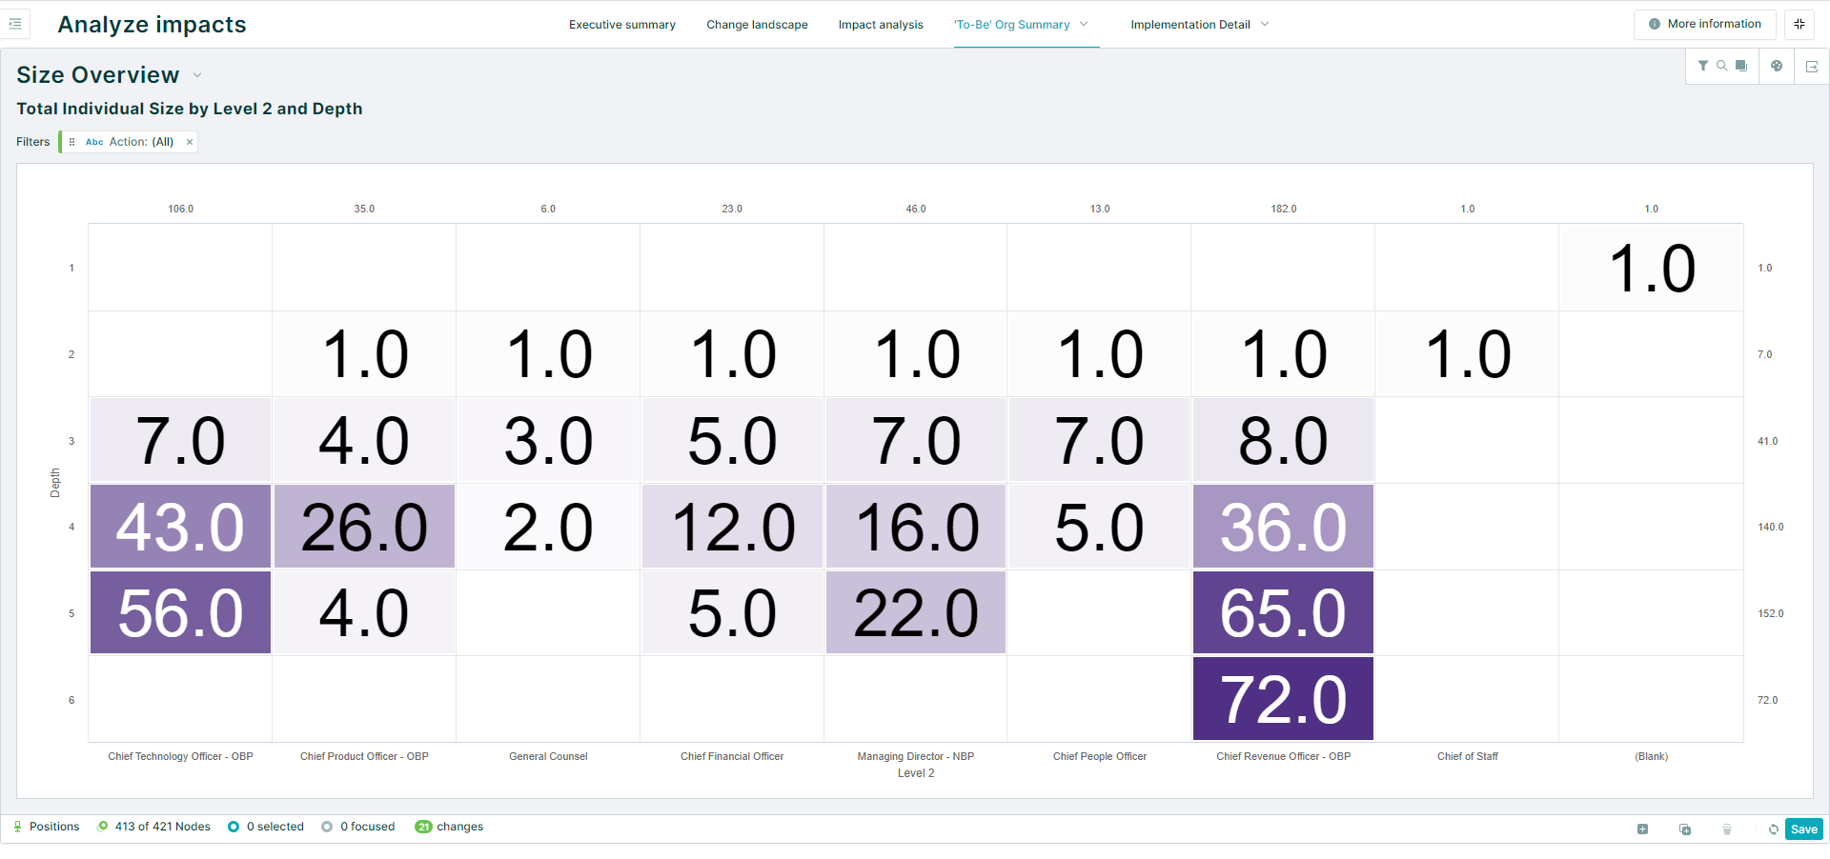Select the 12.0 heatmap cell
This screenshot has width=1830, height=859.
732,527
